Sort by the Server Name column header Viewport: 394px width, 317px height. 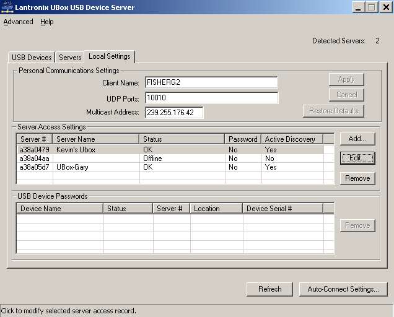(95, 139)
